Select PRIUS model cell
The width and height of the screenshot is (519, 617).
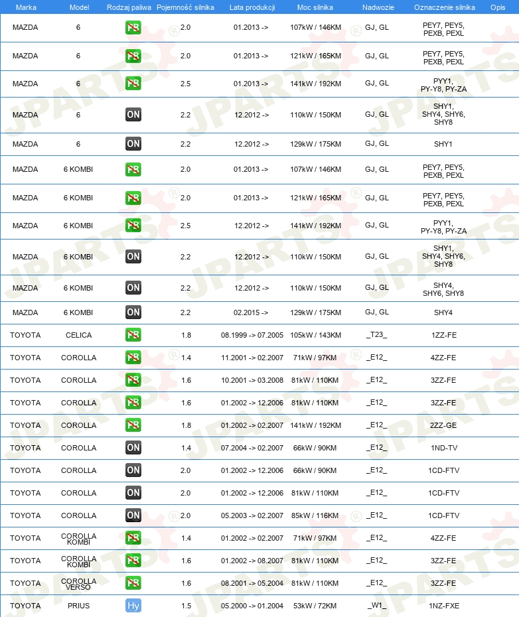coord(79,606)
